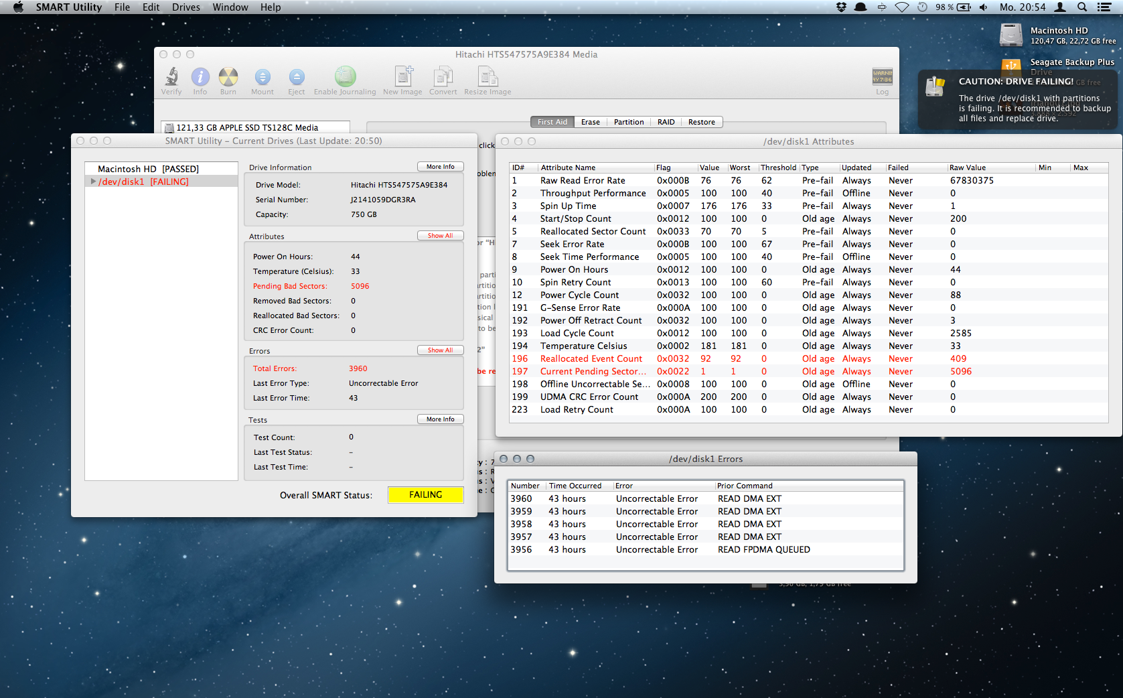Select the Current Pending Sector row
1123x698 pixels.
809,371
